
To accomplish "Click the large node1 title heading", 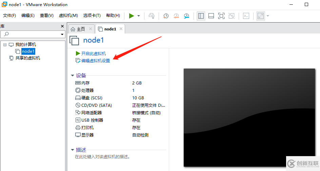I will point(94,40).
